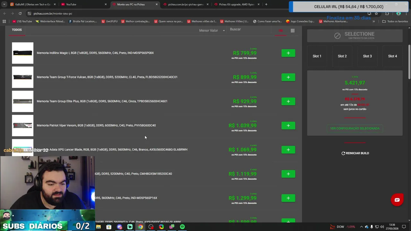Open Microsoft Store taskbar icon
411x231 pixels.
[109, 227]
